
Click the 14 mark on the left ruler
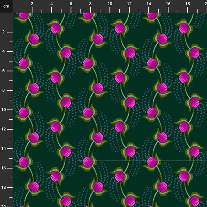(x=3, y=148)
